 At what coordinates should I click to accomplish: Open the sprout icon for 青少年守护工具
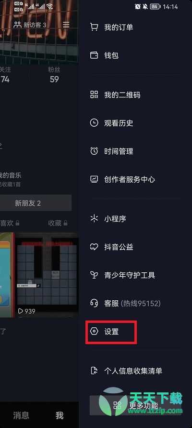pyautogui.click(x=94, y=275)
